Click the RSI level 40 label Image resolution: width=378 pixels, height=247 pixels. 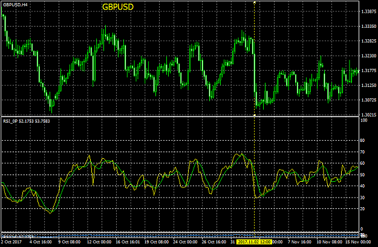click(x=362, y=186)
